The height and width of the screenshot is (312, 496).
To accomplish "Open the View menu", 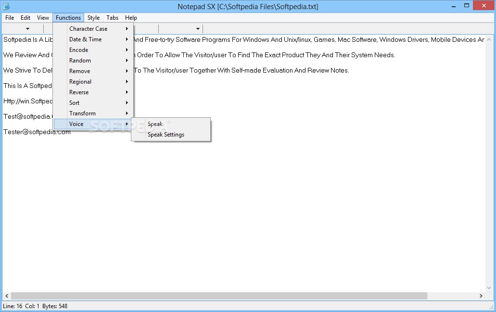I will pos(43,18).
